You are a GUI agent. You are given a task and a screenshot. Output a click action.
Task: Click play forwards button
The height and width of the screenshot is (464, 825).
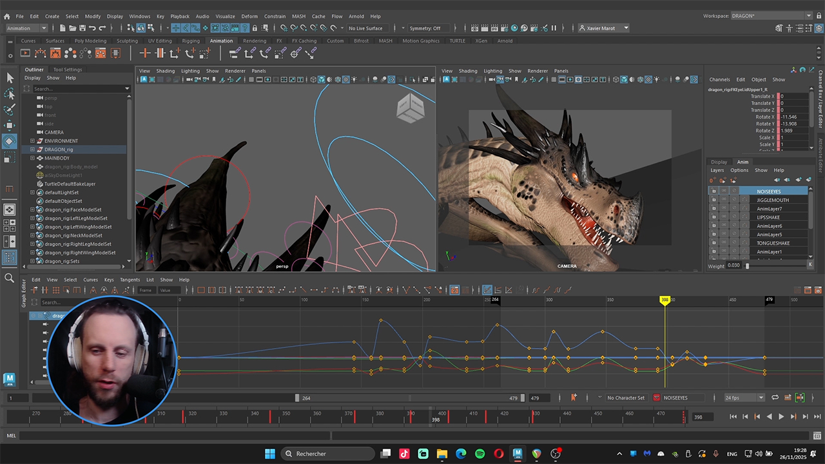coord(781,417)
